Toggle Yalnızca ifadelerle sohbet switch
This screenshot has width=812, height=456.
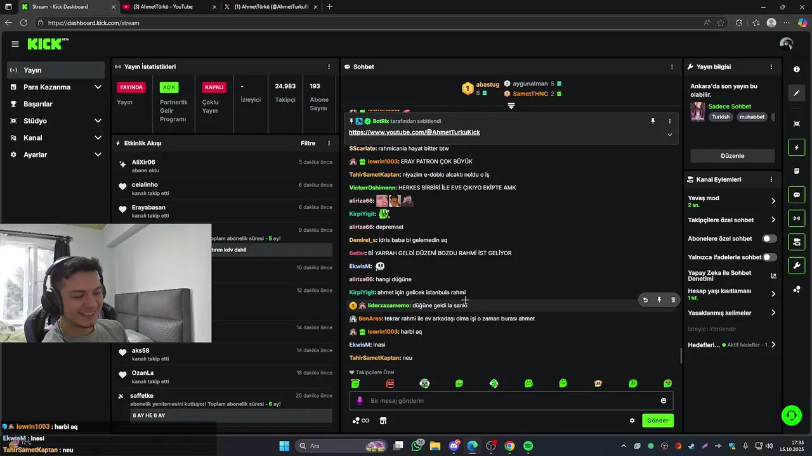769,257
